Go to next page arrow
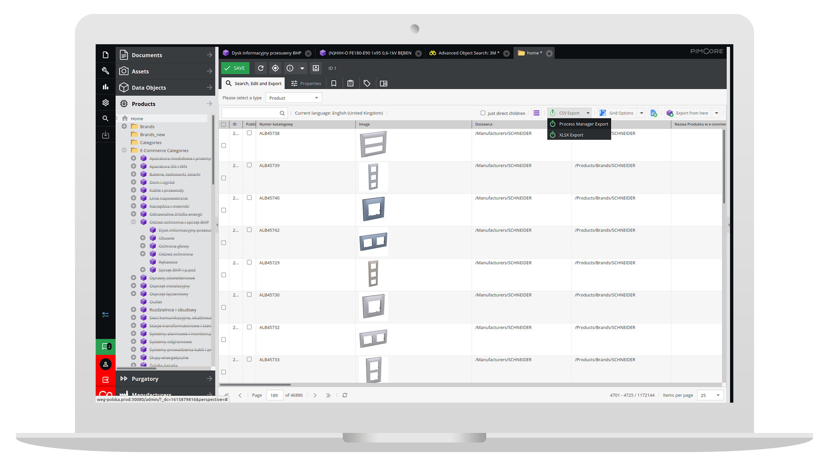Screen dimensions: 829x466 [315, 396]
